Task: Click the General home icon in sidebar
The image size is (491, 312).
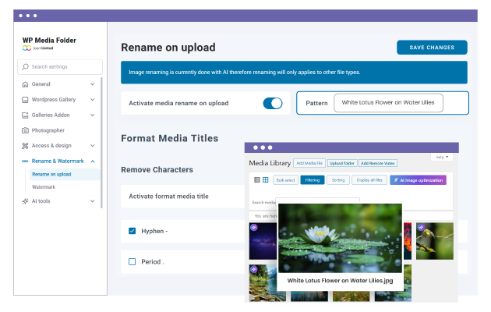Action: coord(25,84)
